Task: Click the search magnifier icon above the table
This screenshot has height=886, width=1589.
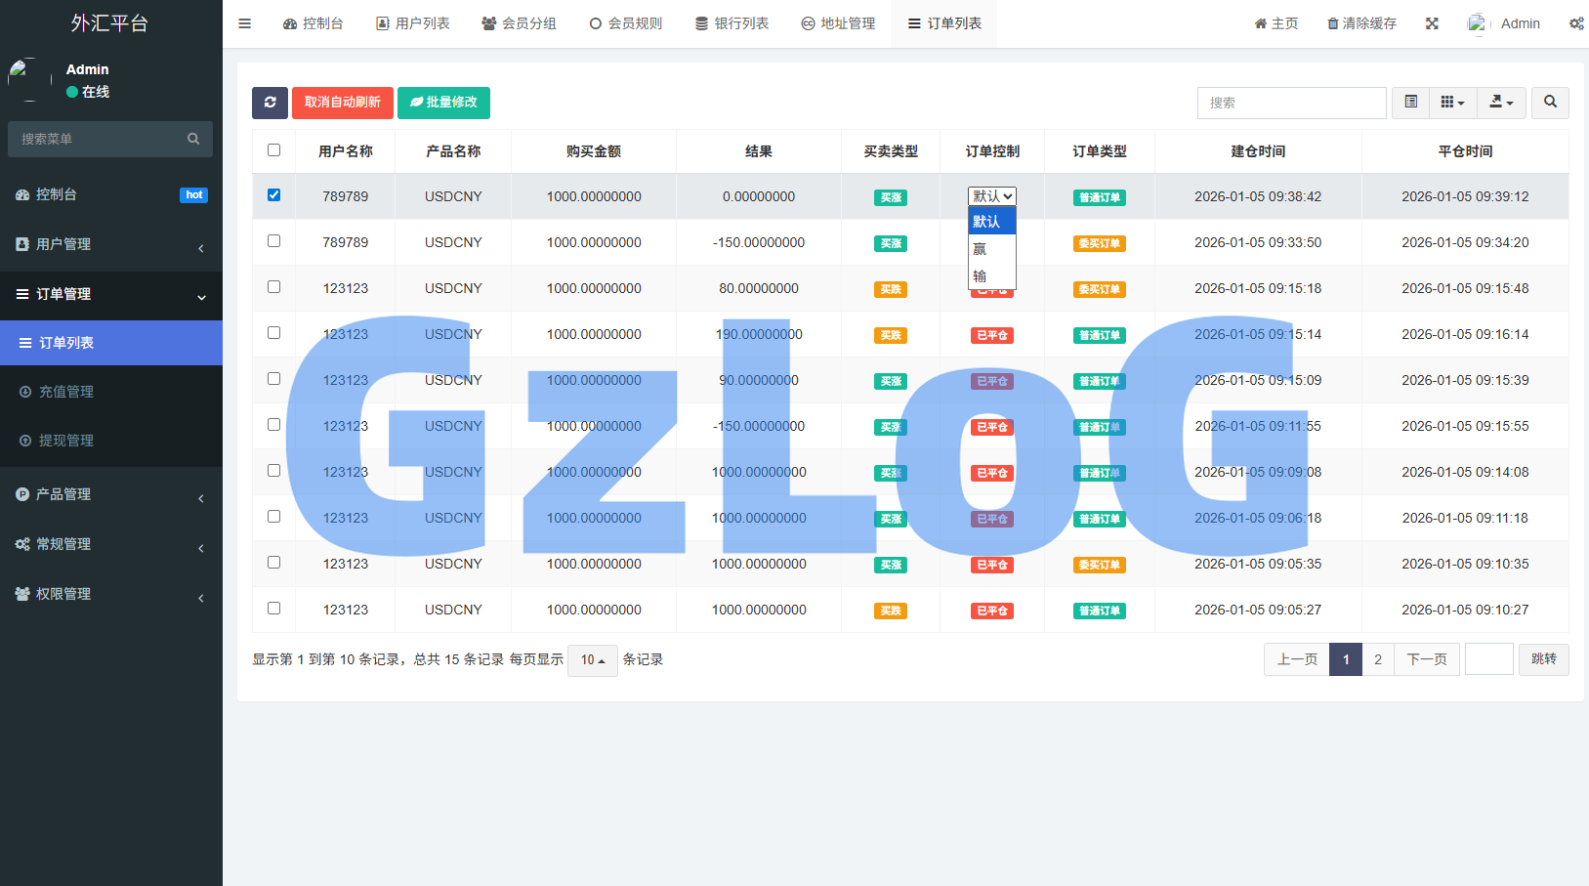Action: point(1550,103)
